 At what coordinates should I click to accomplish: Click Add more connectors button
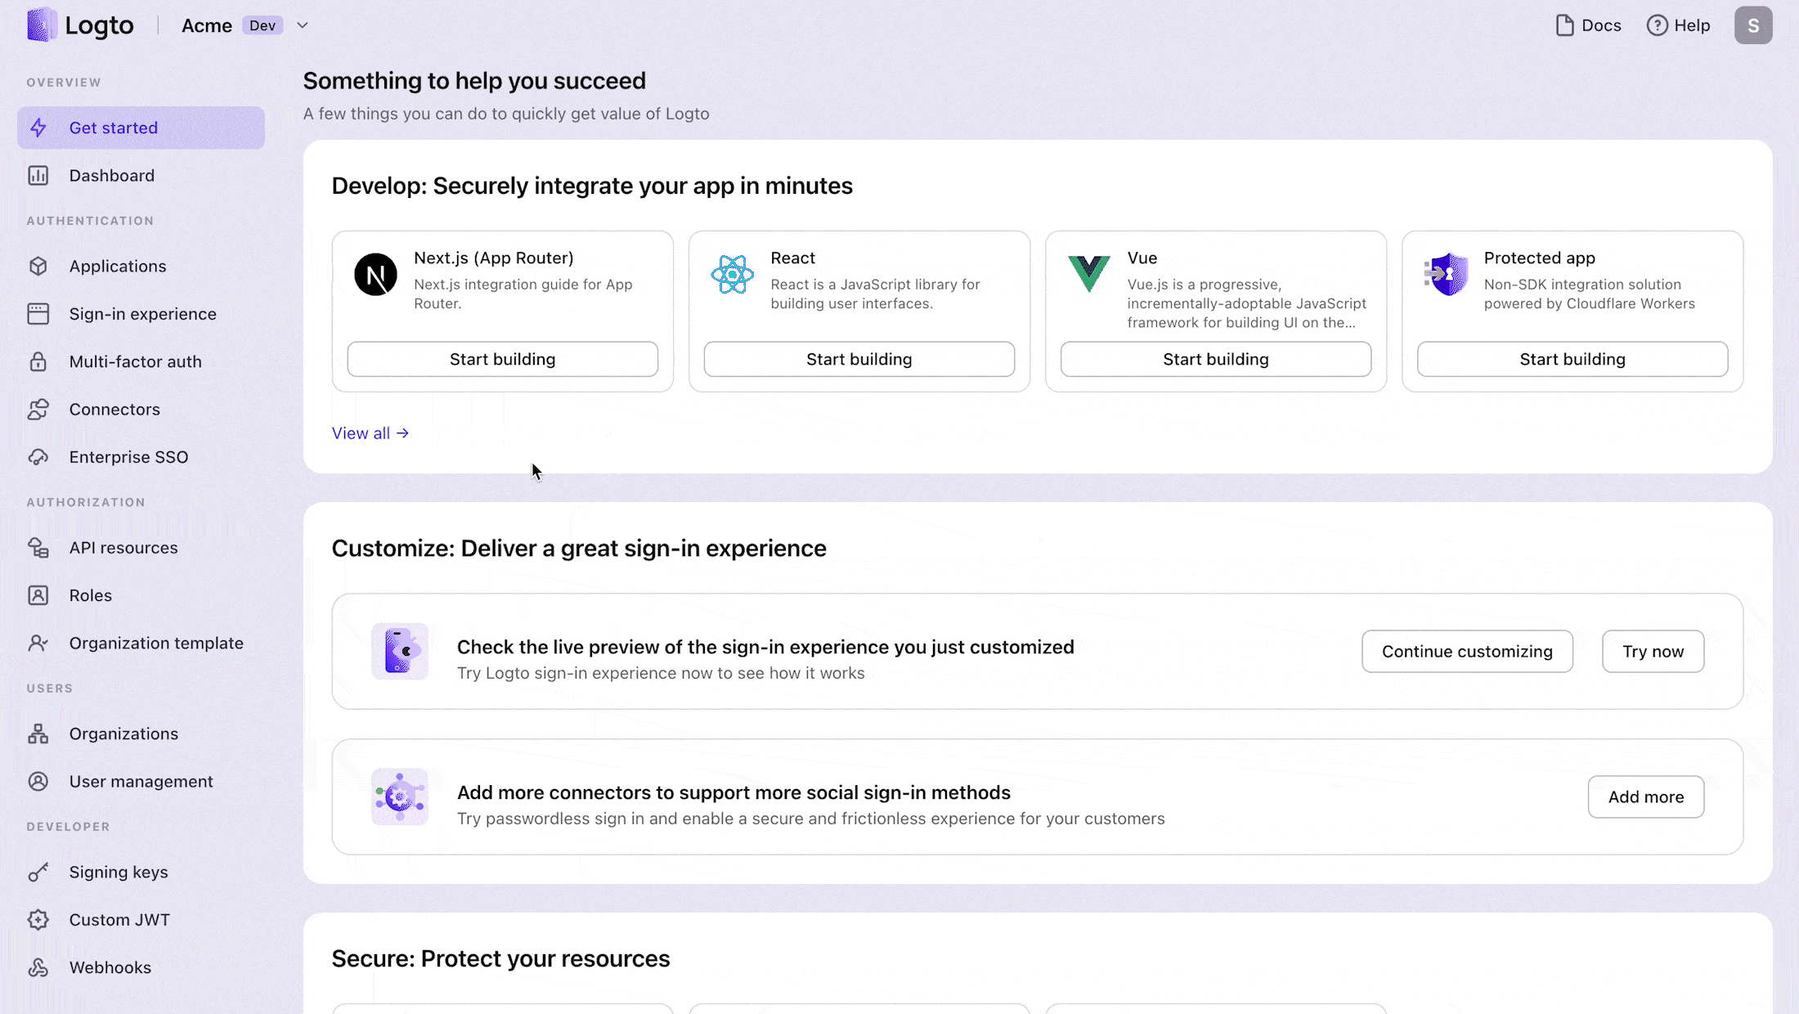coord(1645,797)
